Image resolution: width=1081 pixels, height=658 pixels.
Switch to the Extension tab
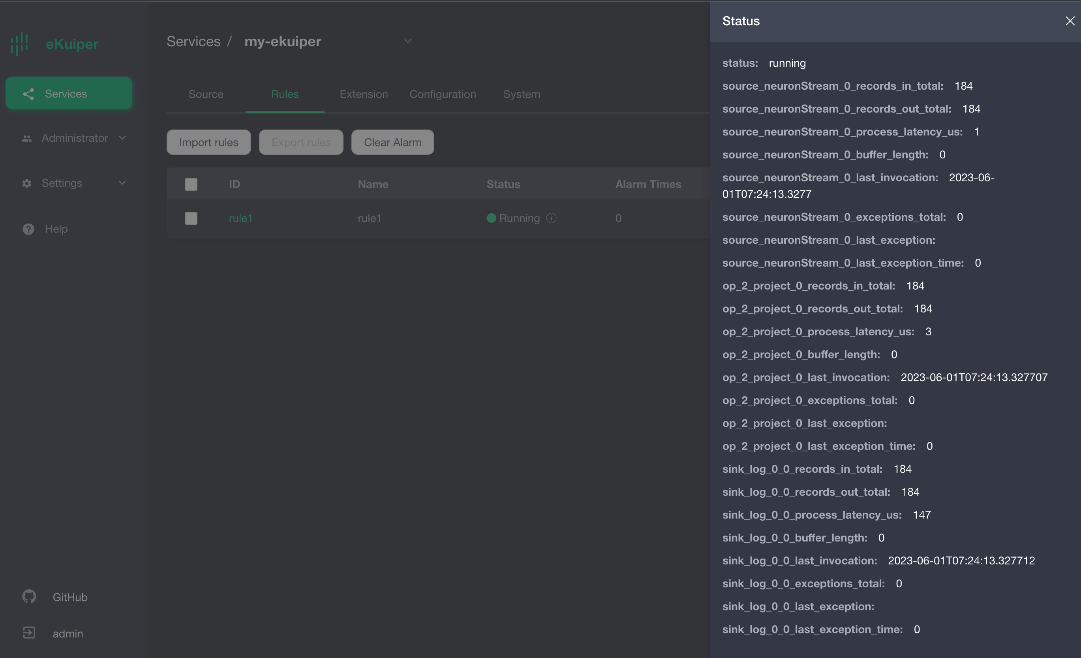[363, 94]
